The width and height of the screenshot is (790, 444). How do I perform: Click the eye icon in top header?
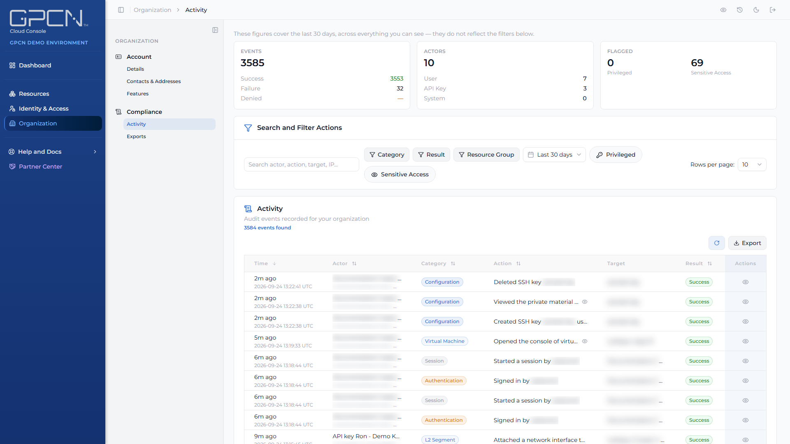click(x=723, y=10)
